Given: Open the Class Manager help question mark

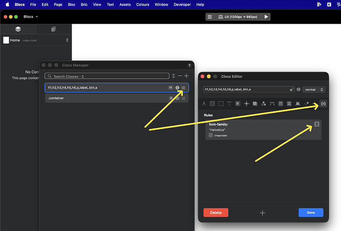Looking at the screenshot, I should (x=189, y=65).
